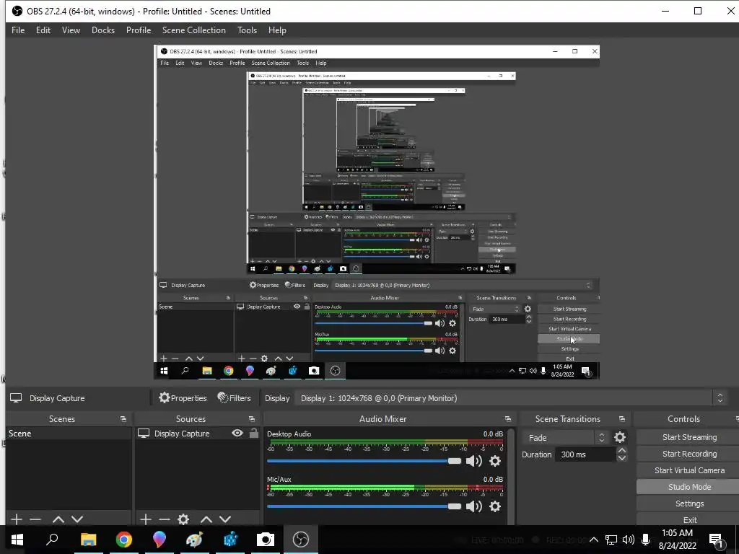Open the Scene Collection menu
This screenshot has height=554, width=739.
coord(193,30)
